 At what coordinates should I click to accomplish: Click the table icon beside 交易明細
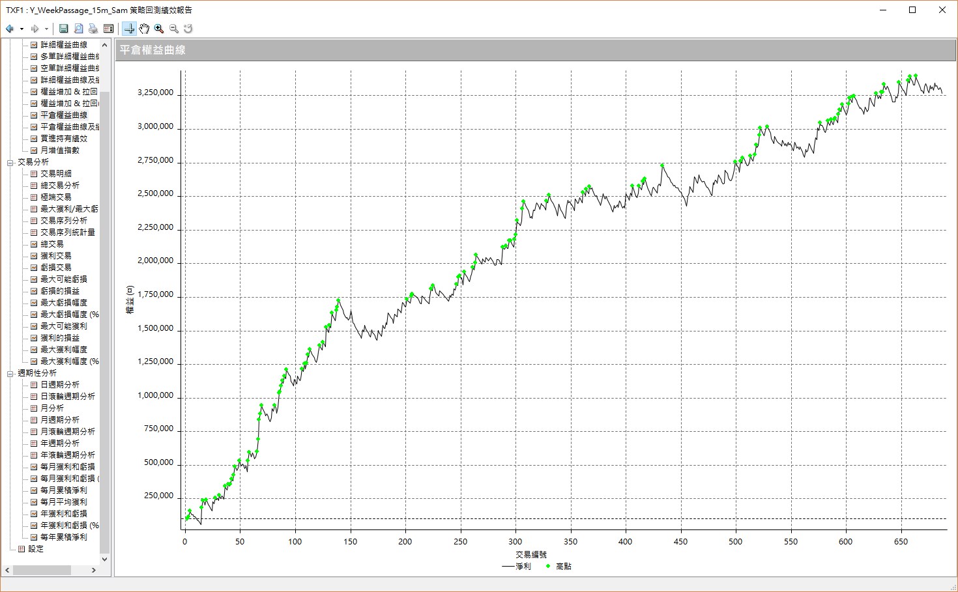(35, 174)
